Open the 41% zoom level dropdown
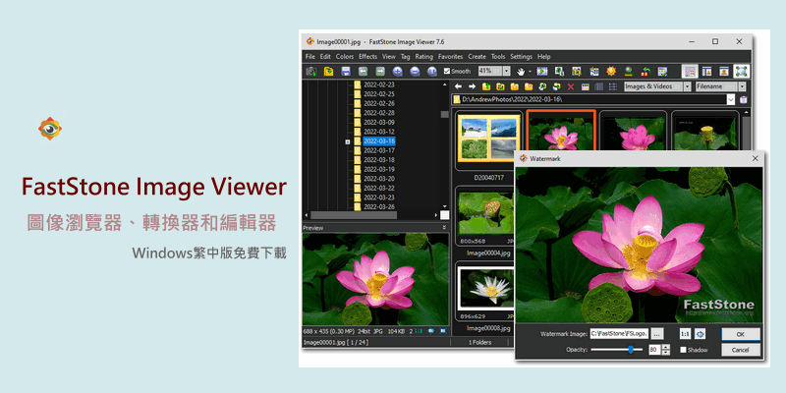The image size is (786, 393). point(506,71)
